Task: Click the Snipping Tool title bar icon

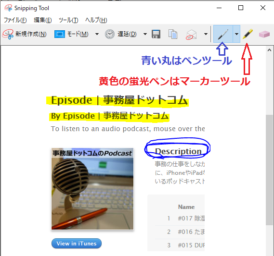Action: click(8, 8)
